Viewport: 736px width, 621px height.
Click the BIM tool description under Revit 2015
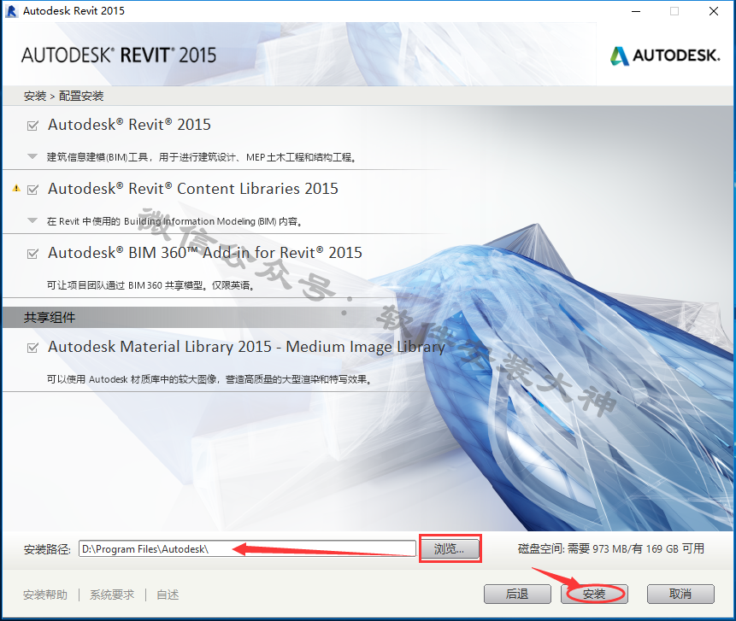[x=203, y=157]
